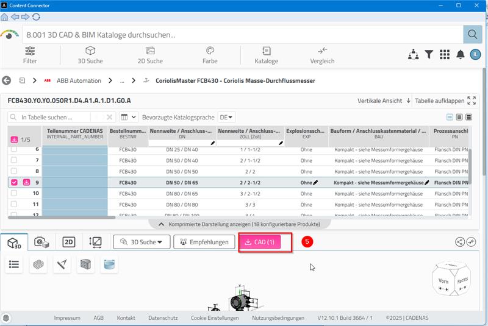Click the Farbe palette icon
488x326 pixels.
(x=209, y=55)
